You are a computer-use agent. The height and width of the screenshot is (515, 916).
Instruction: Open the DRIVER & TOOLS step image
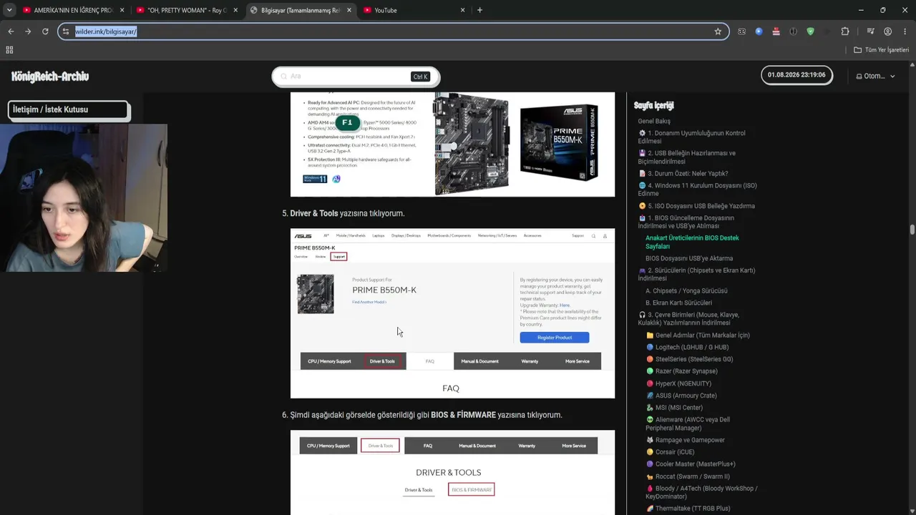click(x=452, y=472)
